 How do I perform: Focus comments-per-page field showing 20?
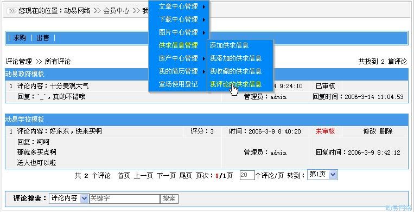tap(247, 175)
